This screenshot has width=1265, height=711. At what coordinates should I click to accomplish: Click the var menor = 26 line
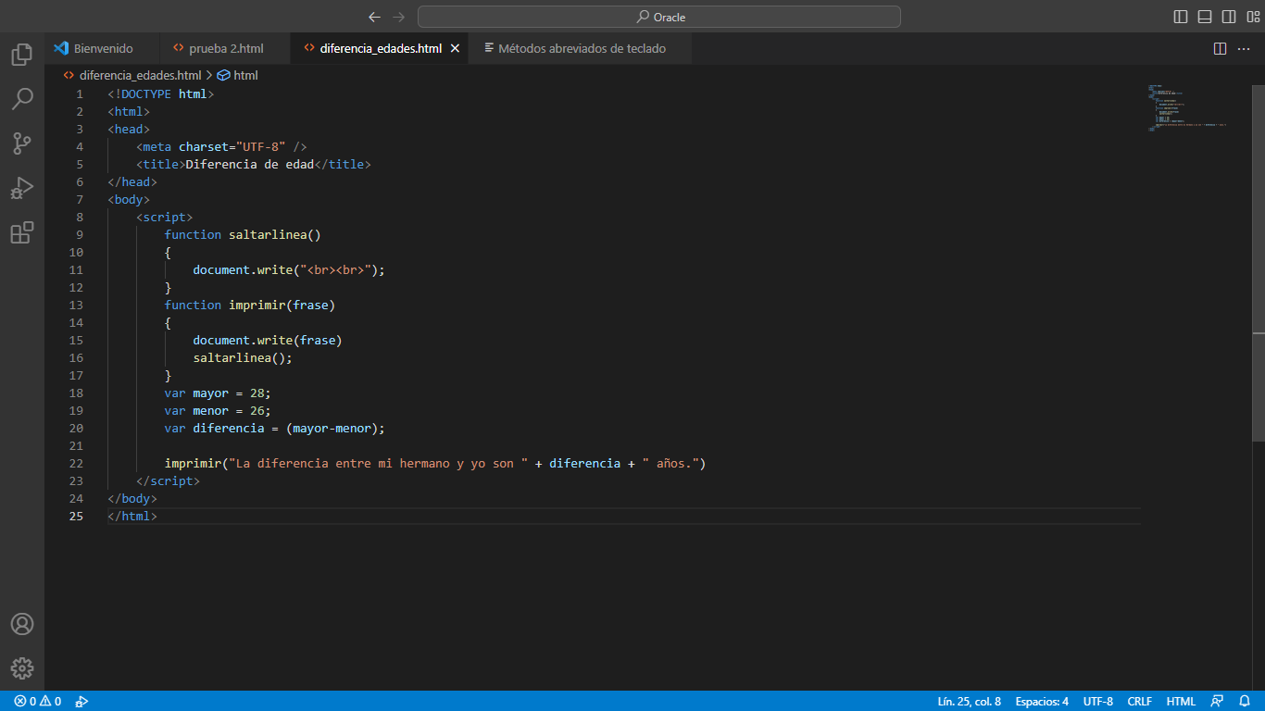pyautogui.click(x=219, y=410)
